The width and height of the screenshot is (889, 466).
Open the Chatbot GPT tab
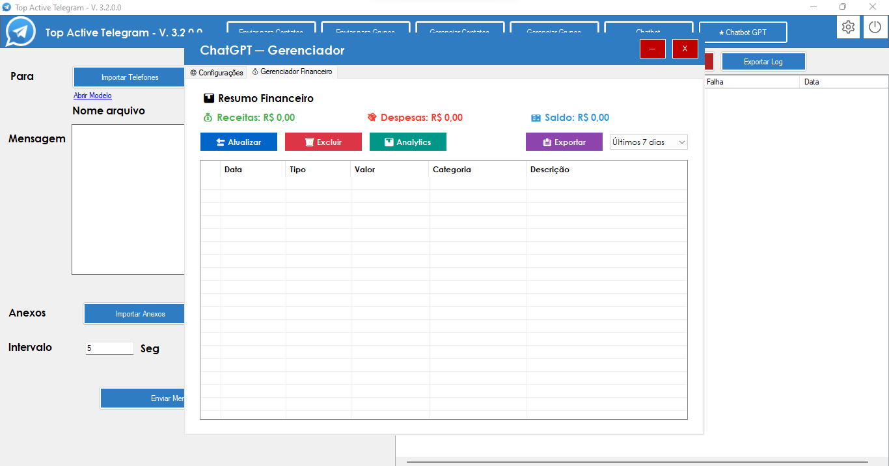(x=743, y=32)
